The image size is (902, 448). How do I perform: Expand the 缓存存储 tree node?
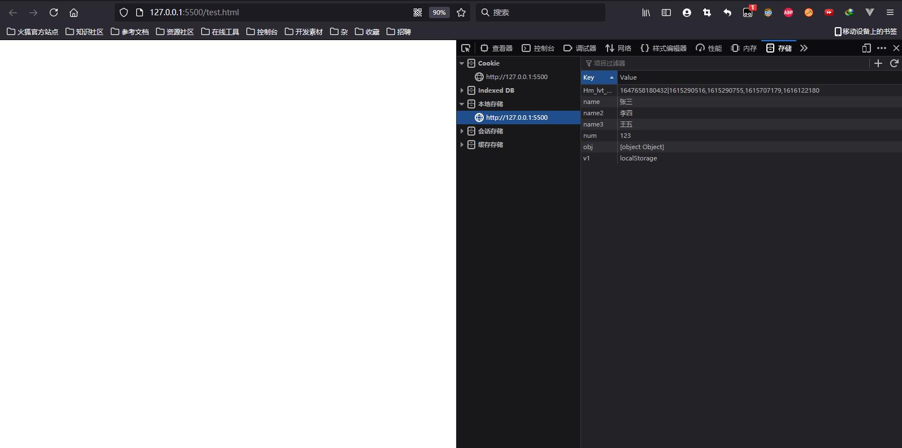pyautogui.click(x=462, y=145)
